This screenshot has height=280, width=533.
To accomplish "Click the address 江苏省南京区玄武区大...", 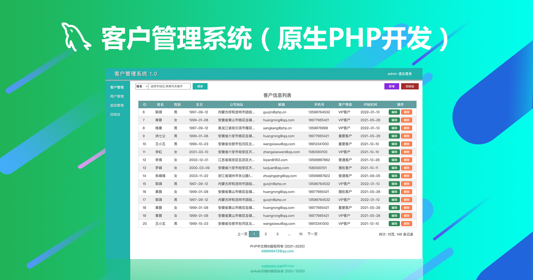I will pos(236,160).
